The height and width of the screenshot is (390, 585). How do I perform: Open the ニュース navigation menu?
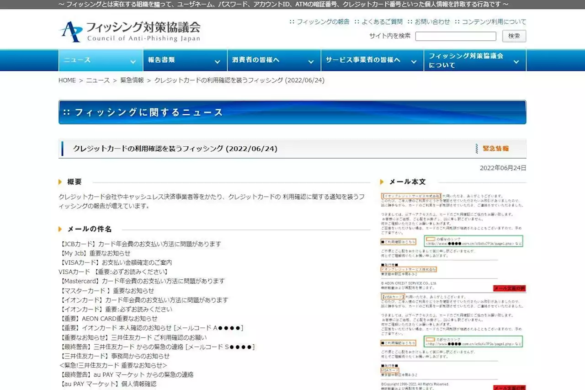[101, 60]
